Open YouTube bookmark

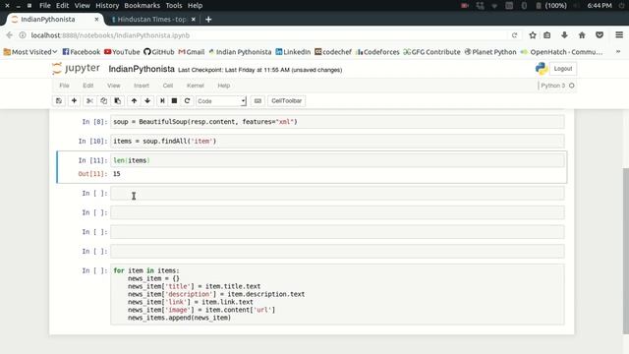point(122,52)
